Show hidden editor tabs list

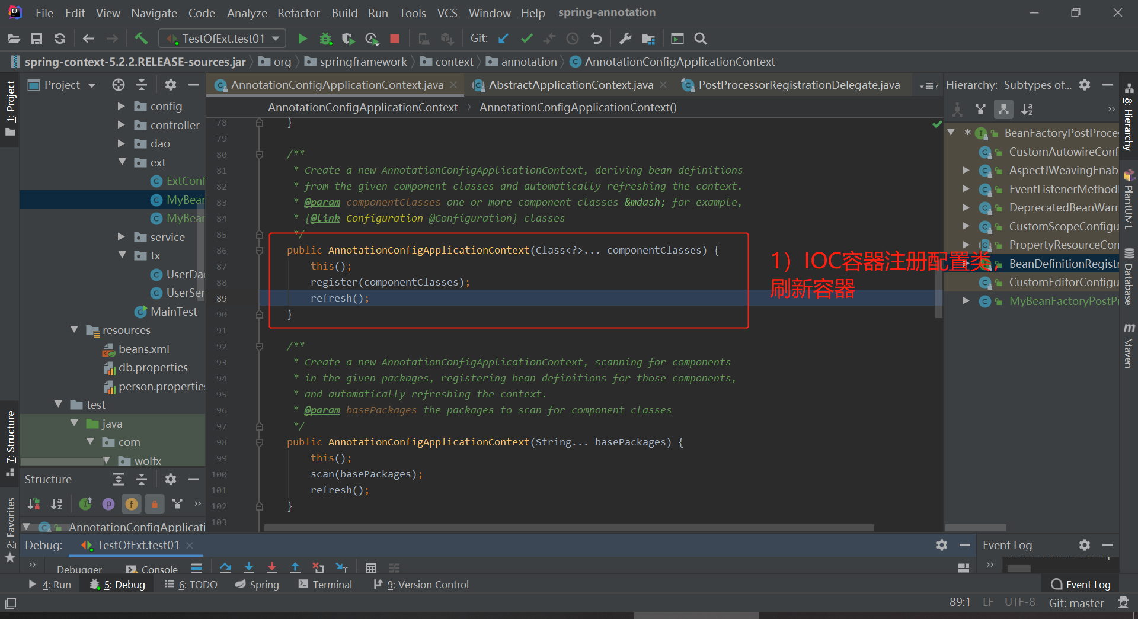click(x=929, y=86)
